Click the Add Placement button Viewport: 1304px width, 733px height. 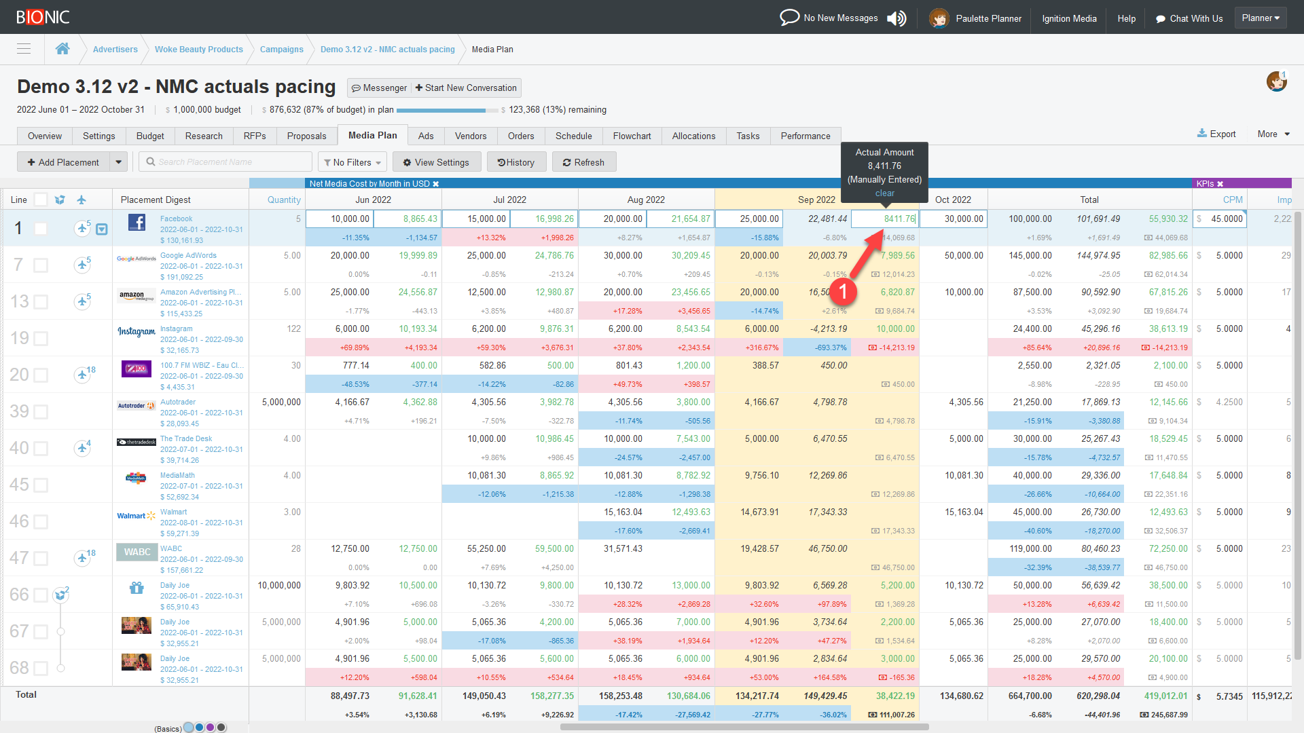pos(63,162)
